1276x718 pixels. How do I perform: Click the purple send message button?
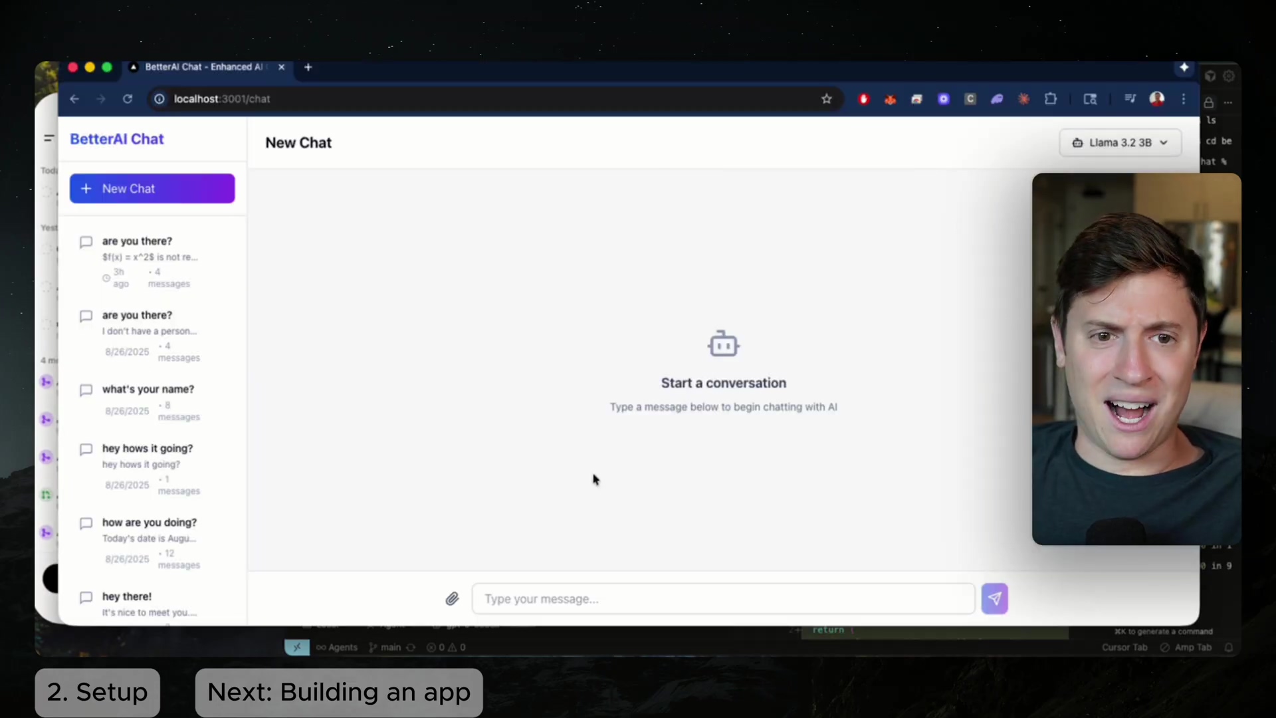coord(995,599)
